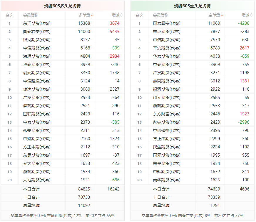Screen dimensions: 256x222
Task: Click short volume value 11060
Action: click(x=214, y=23)
